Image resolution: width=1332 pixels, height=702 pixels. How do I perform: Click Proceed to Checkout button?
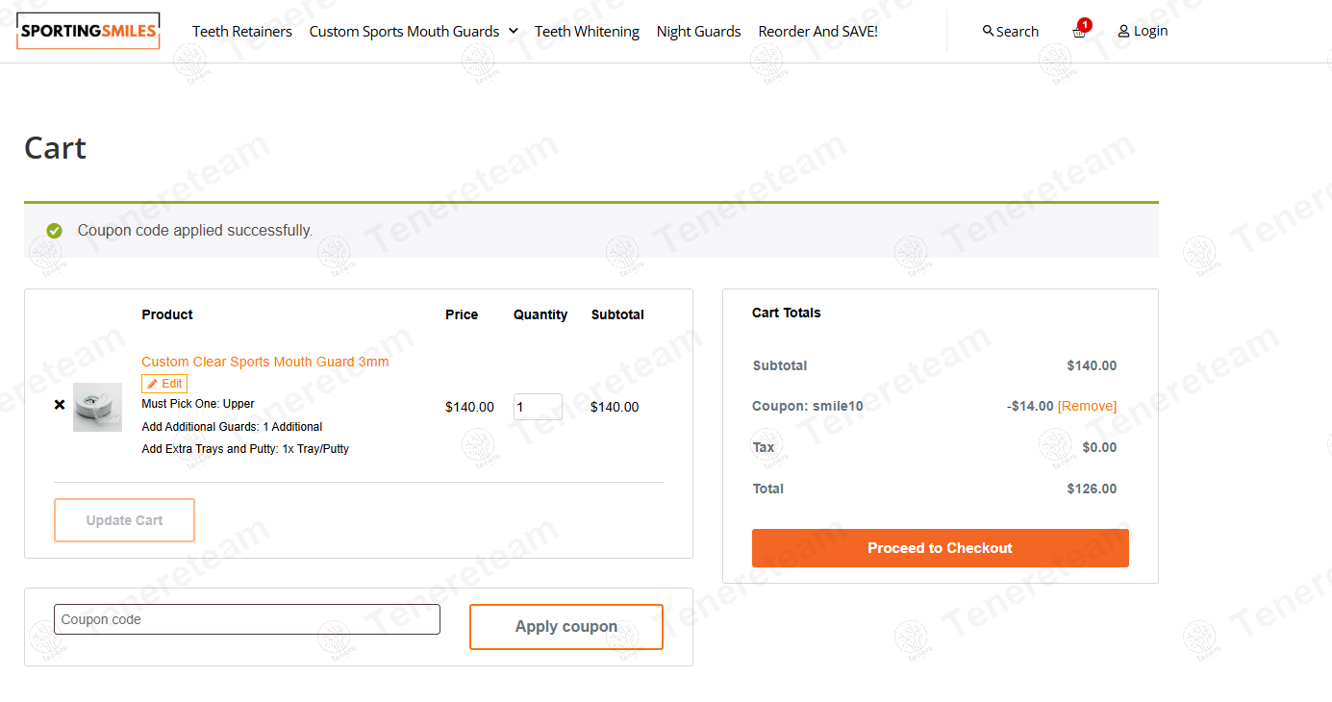pyautogui.click(x=940, y=548)
